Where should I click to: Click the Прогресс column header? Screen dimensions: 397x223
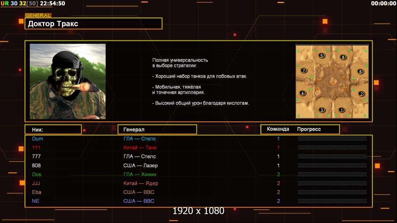tap(309, 129)
